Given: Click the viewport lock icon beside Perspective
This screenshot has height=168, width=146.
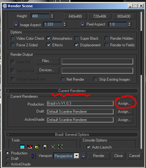Looking at the screenshot, I should pyautogui.click(x=83, y=156).
